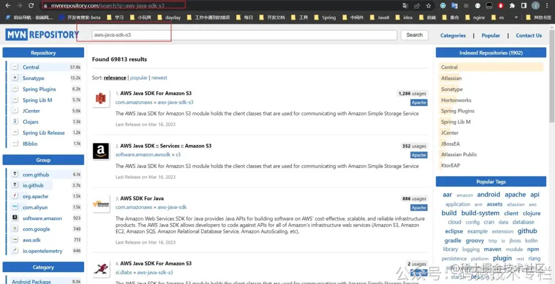Image resolution: width=555 pixels, height=284 pixels.
Task: Open the nginx bookmark folder
Action: point(475,17)
